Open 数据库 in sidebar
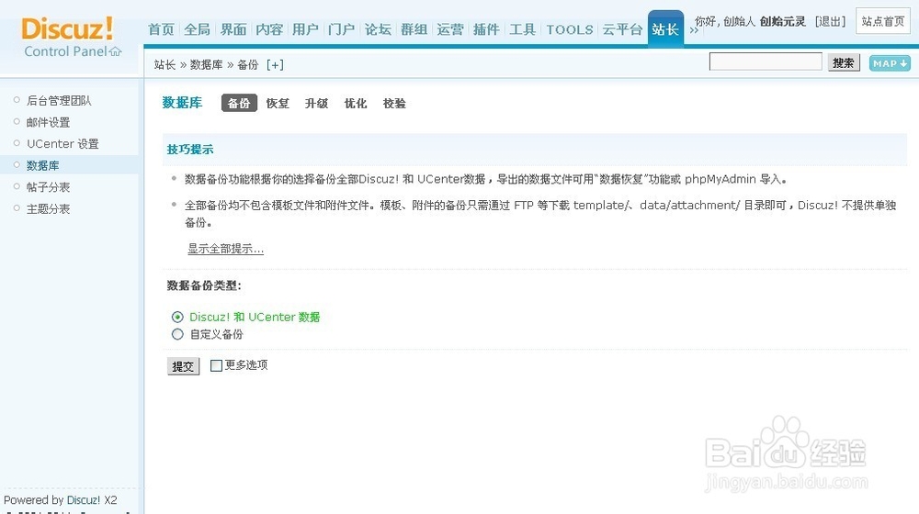Viewport: 919px width, 514px height. [x=43, y=166]
